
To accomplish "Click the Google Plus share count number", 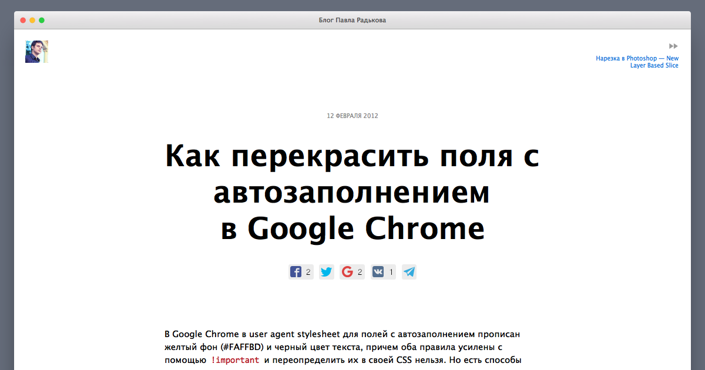I will (x=360, y=273).
